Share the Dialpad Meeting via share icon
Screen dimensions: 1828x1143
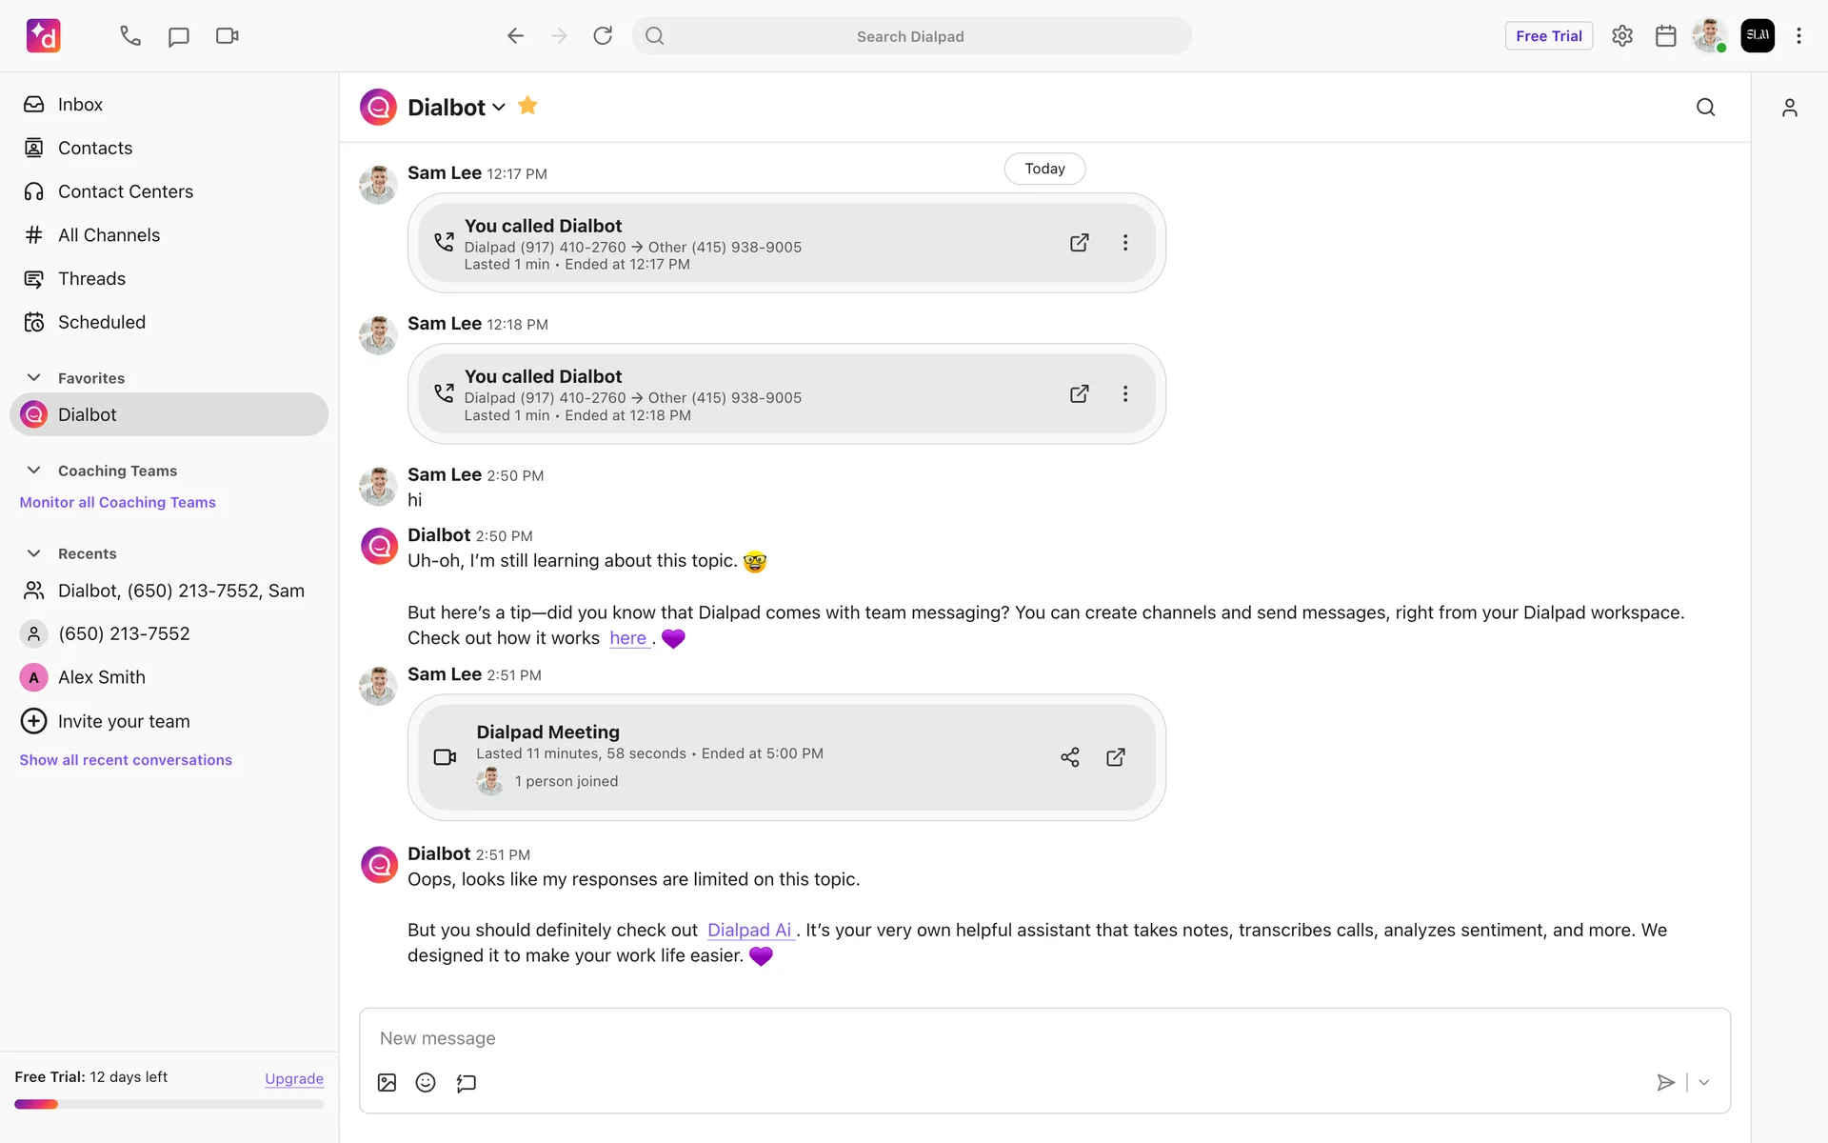(x=1070, y=757)
